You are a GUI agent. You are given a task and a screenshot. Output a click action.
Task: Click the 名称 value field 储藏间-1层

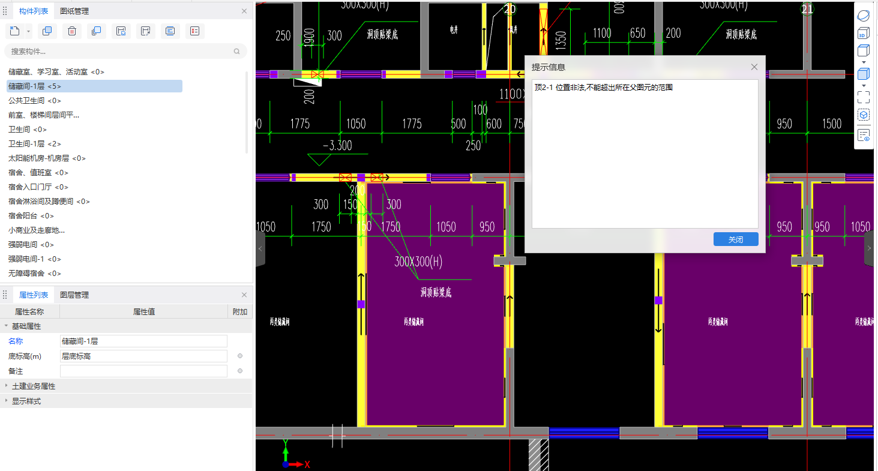pos(143,341)
